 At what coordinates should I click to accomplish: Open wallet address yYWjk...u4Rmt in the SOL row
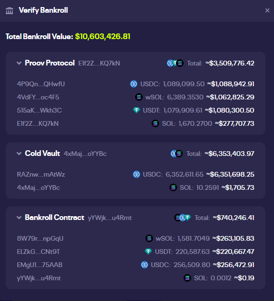[x=39, y=278]
